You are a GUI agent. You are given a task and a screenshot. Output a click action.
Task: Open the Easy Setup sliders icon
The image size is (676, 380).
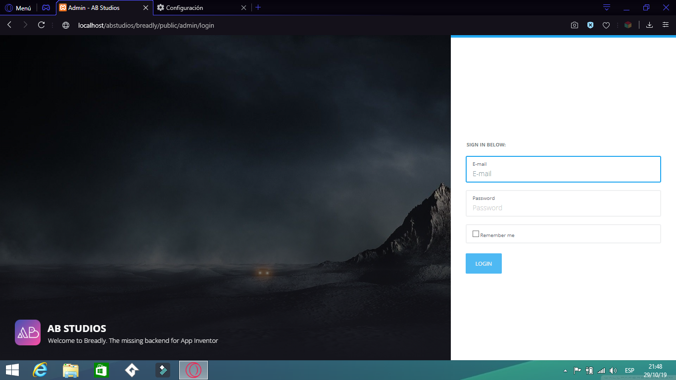click(x=665, y=25)
